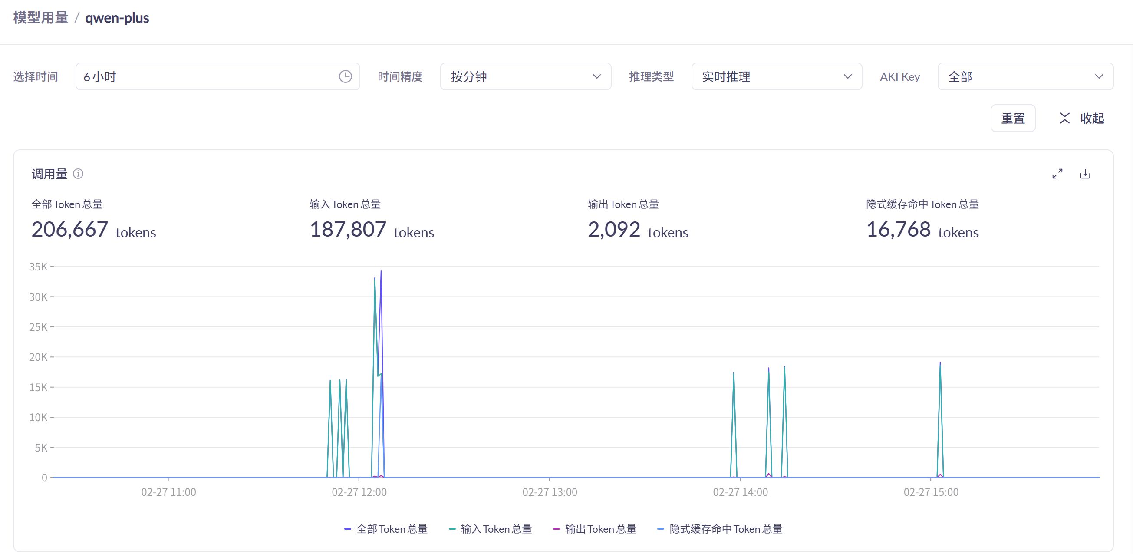Click the 推理类型 dropdown chevron arrow

[x=847, y=76]
